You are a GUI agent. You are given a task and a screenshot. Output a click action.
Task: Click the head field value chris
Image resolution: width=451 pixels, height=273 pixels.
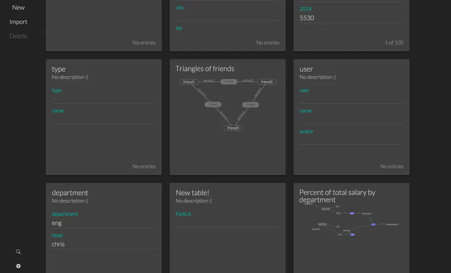click(58, 244)
